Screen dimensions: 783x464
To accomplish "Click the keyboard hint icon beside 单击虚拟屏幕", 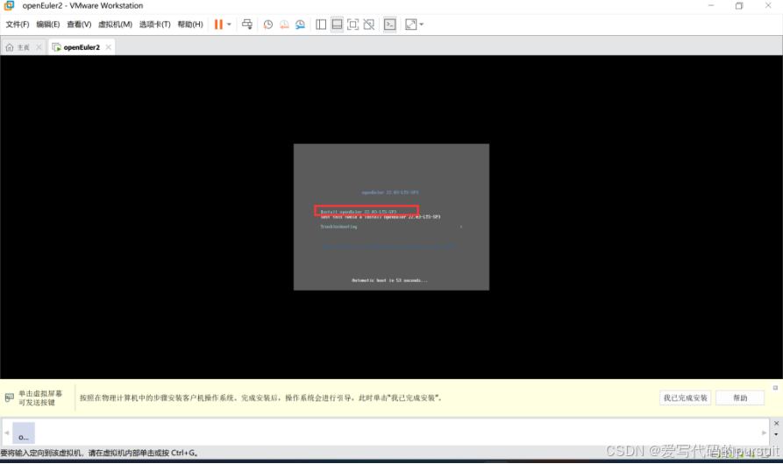I will pos(10,397).
